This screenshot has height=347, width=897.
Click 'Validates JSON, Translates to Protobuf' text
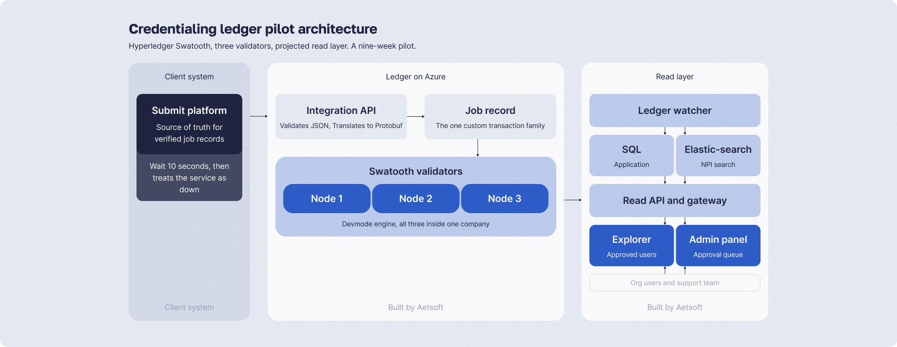click(x=341, y=126)
